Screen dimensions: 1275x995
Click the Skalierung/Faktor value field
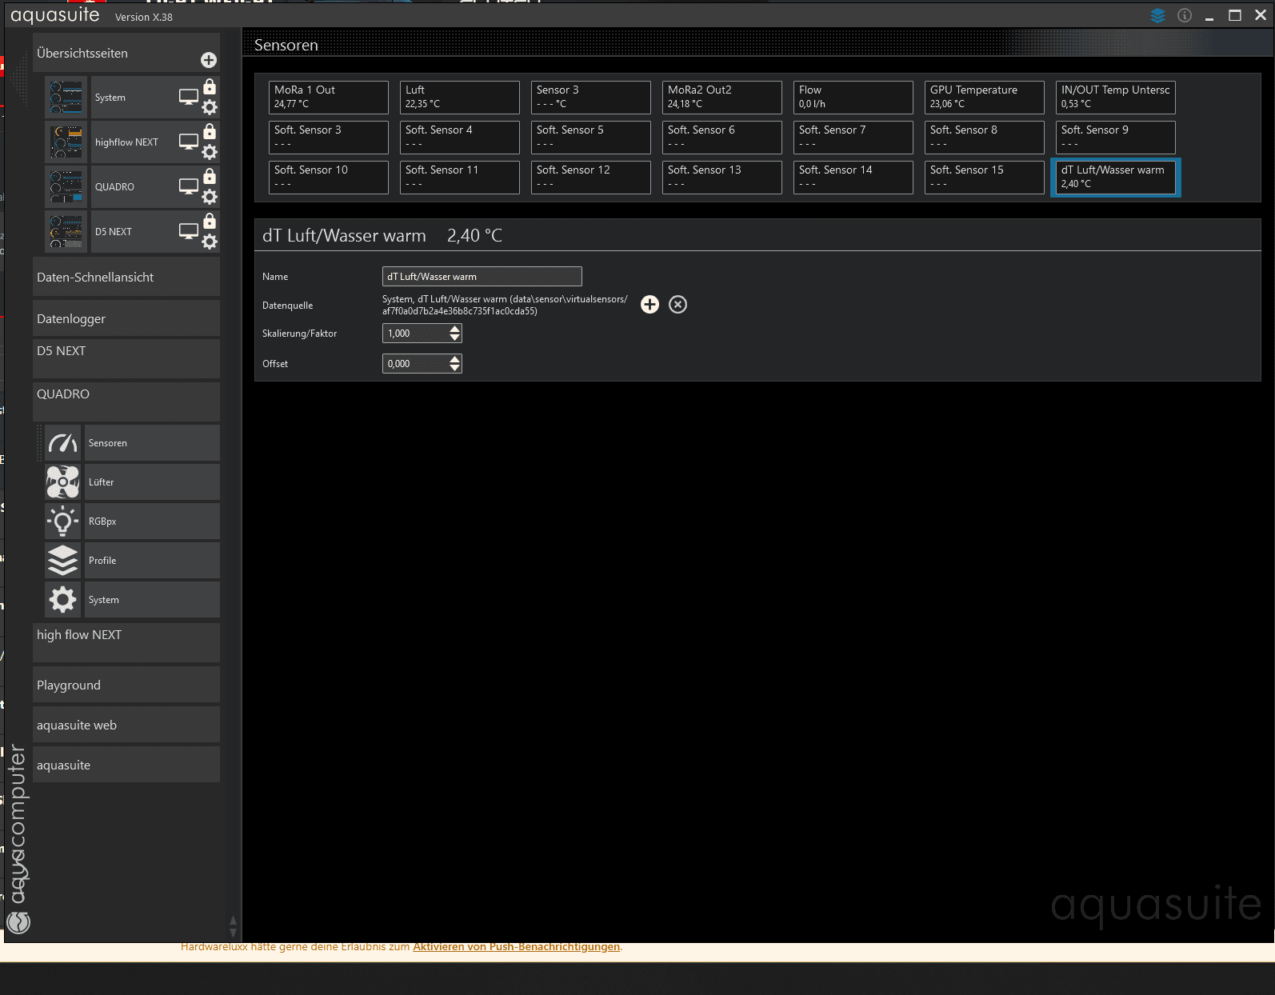[x=416, y=334]
